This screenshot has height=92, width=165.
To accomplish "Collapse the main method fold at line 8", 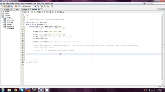I will pos(25,26).
